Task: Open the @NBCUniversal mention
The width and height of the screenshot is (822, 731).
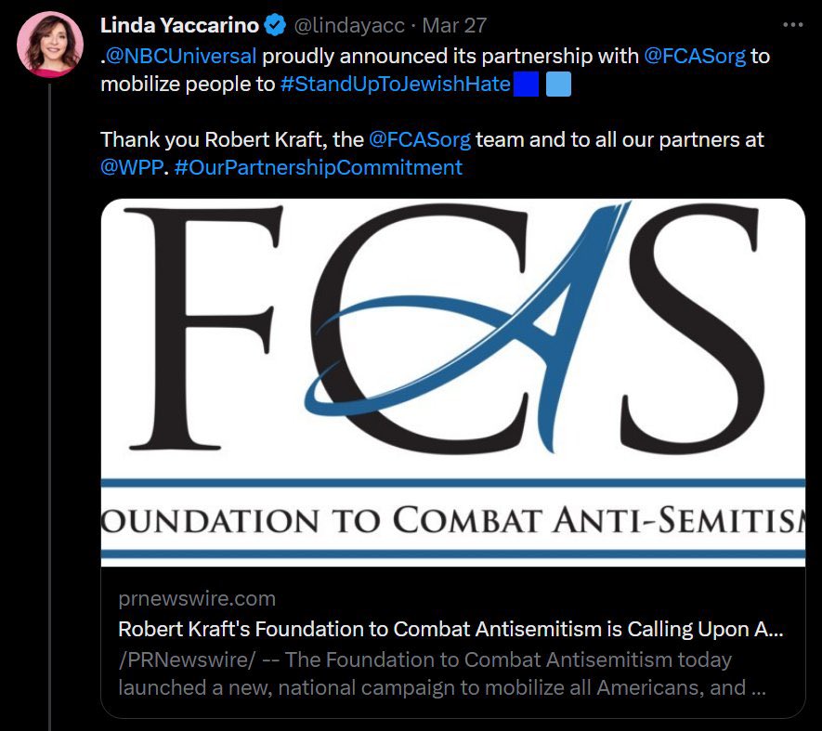Action: click(181, 56)
